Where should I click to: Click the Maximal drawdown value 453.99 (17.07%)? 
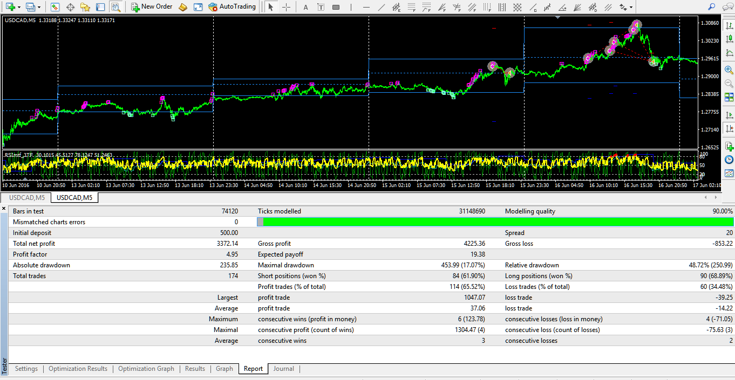pyautogui.click(x=463, y=265)
